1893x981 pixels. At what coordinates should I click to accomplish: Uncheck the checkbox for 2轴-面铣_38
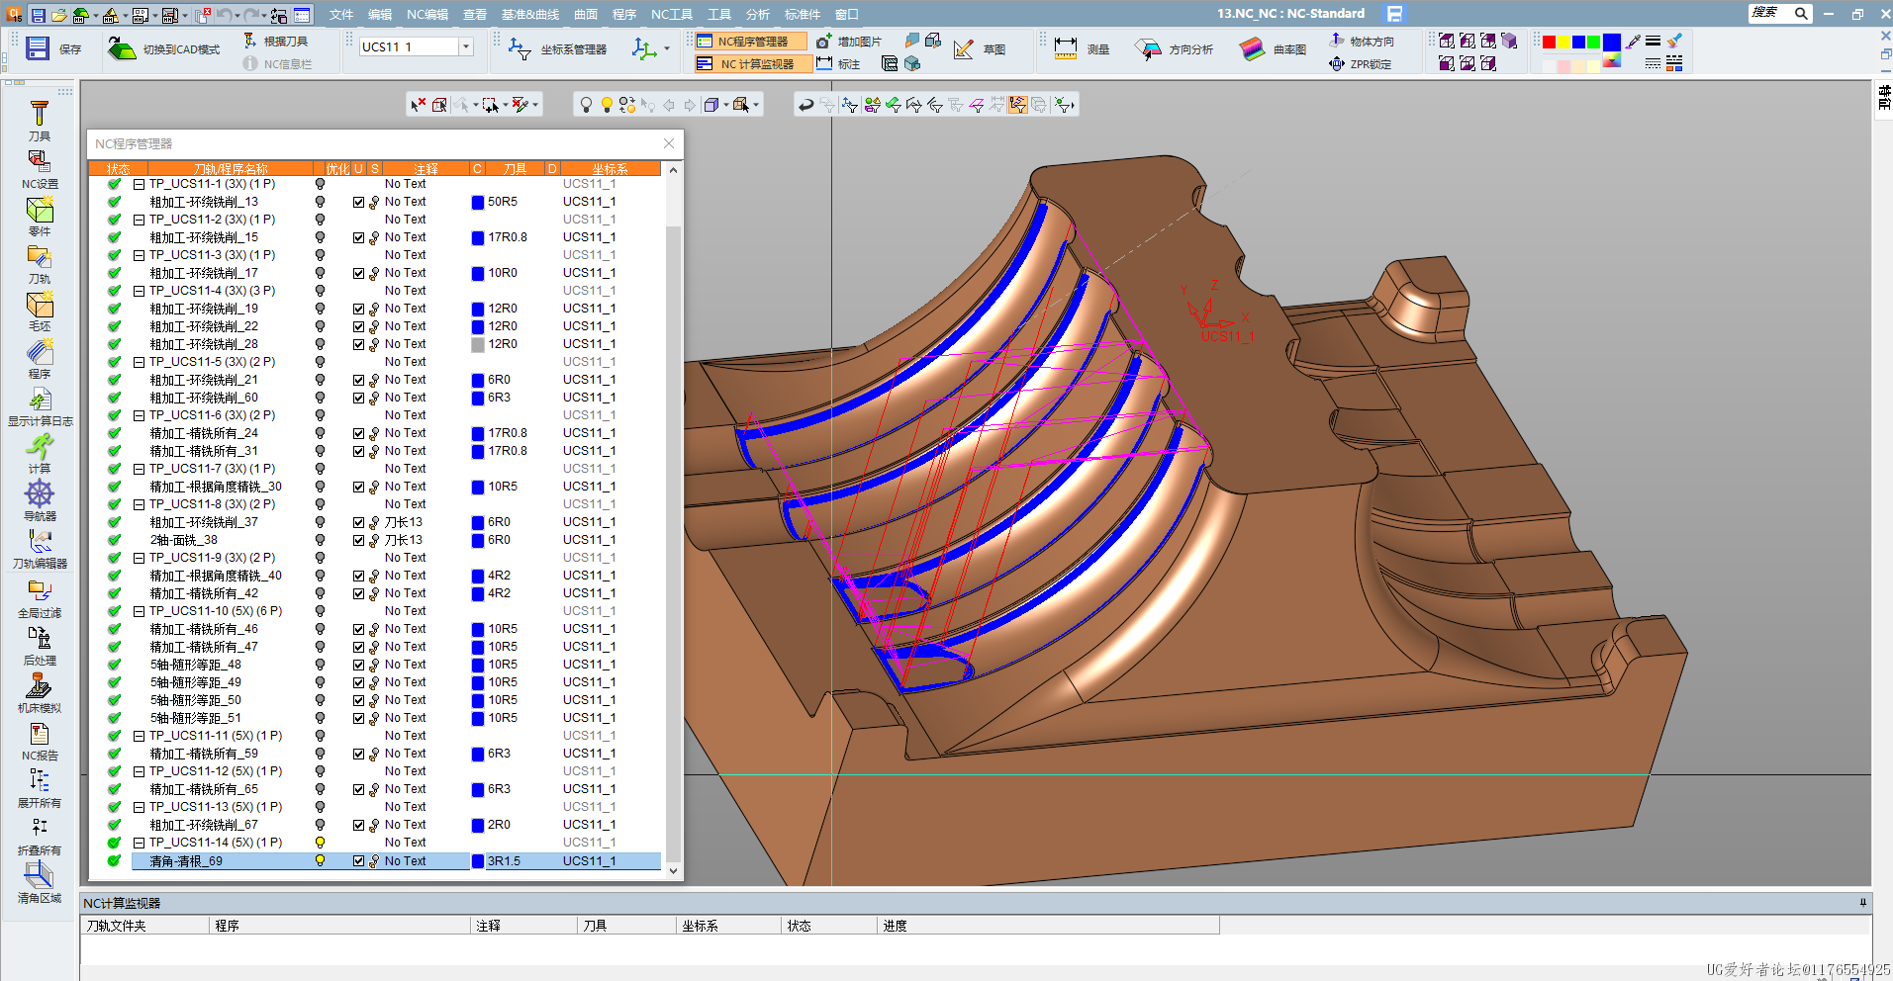coord(358,540)
